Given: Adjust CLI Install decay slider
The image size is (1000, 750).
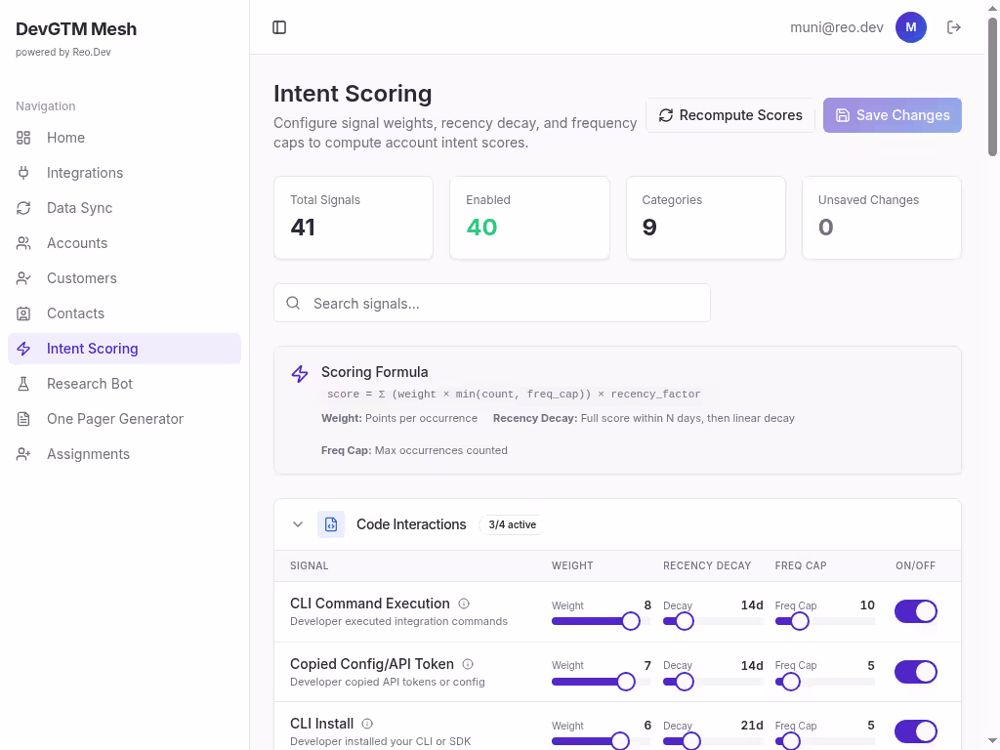Looking at the screenshot, I should pyautogui.click(x=713, y=741).
